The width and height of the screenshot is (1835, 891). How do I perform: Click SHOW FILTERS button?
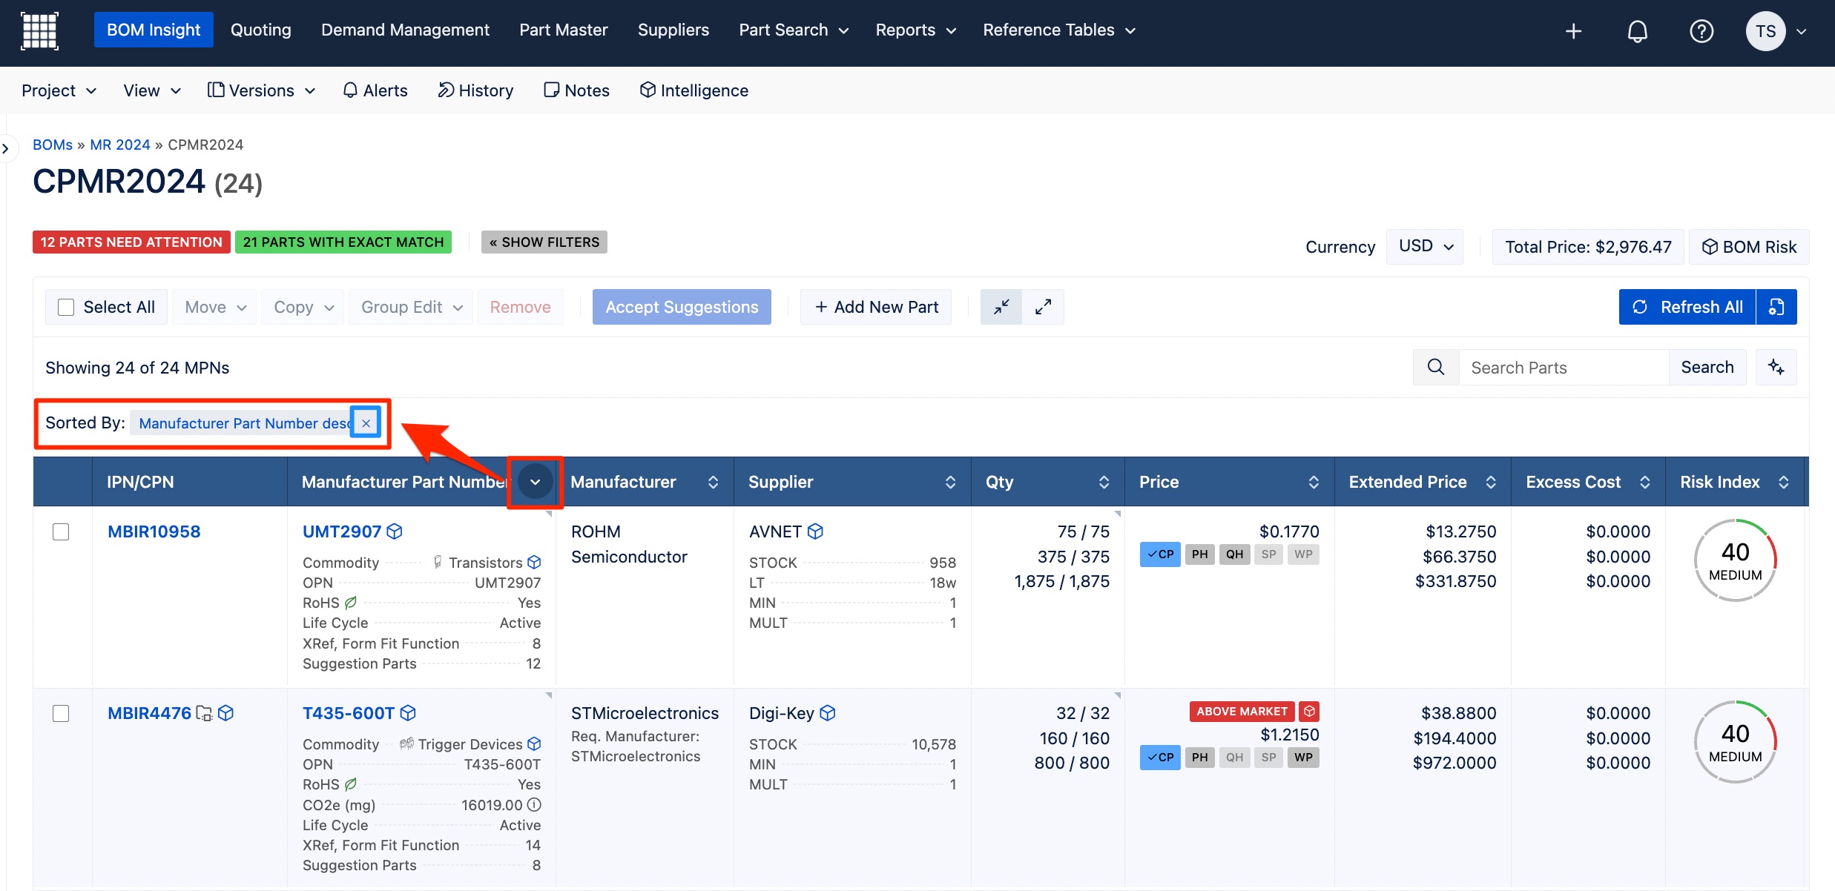tap(544, 242)
